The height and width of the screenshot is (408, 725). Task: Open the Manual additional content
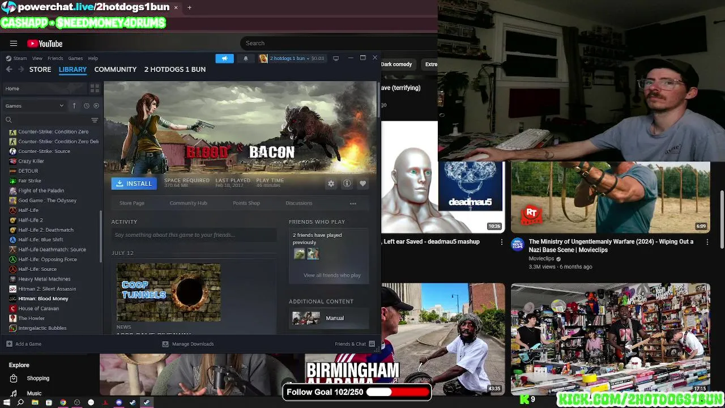tap(330, 318)
